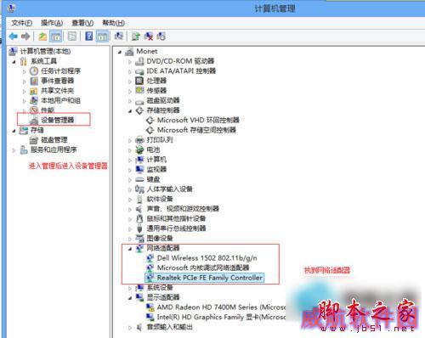
Task: Select the 人体学输入设备 category
Action: click(x=169, y=189)
